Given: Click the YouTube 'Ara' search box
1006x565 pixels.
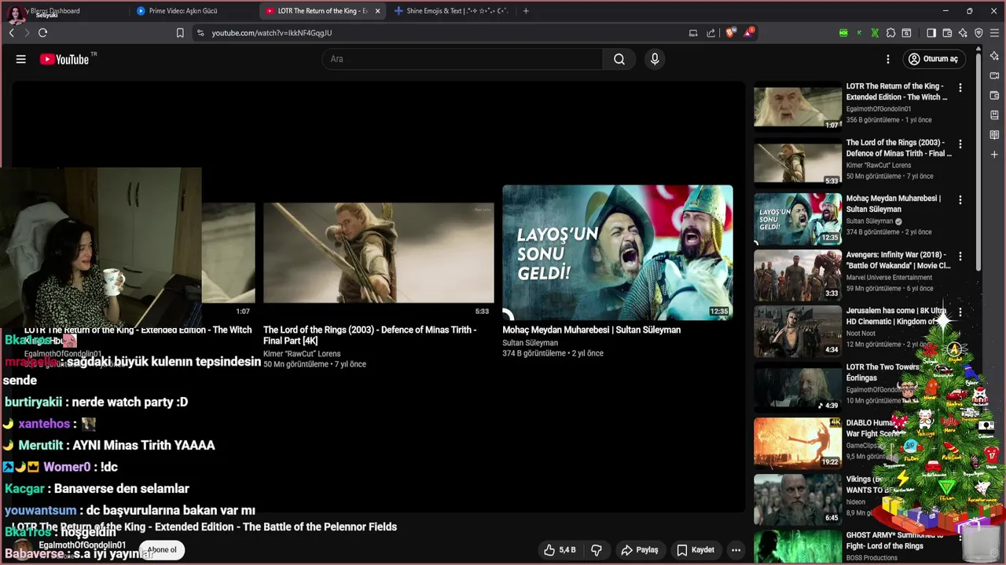Looking at the screenshot, I should (462, 59).
